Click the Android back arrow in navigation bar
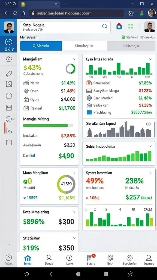The height and width of the screenshot is (280, 157). [x=51, y=274]
